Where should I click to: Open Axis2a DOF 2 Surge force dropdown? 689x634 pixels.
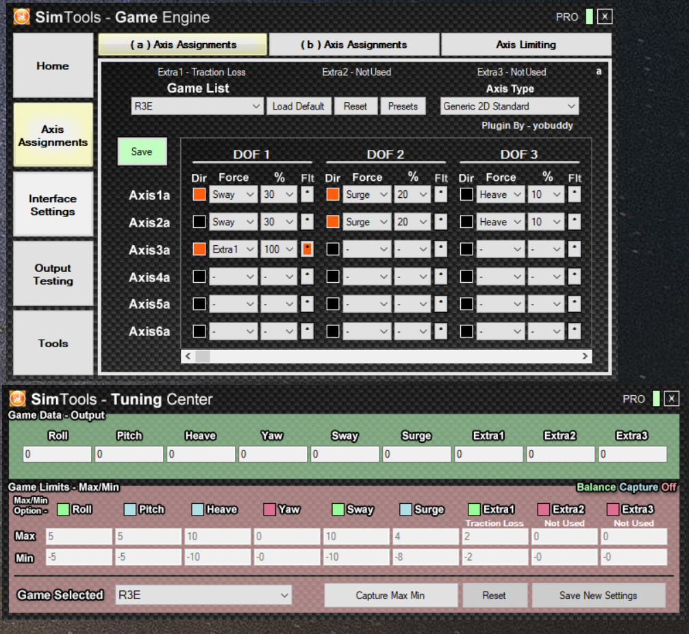coord(366,222)
